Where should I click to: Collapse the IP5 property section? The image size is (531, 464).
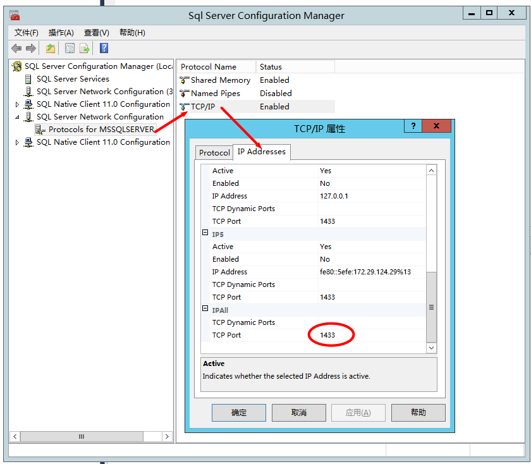click(205, 233)
